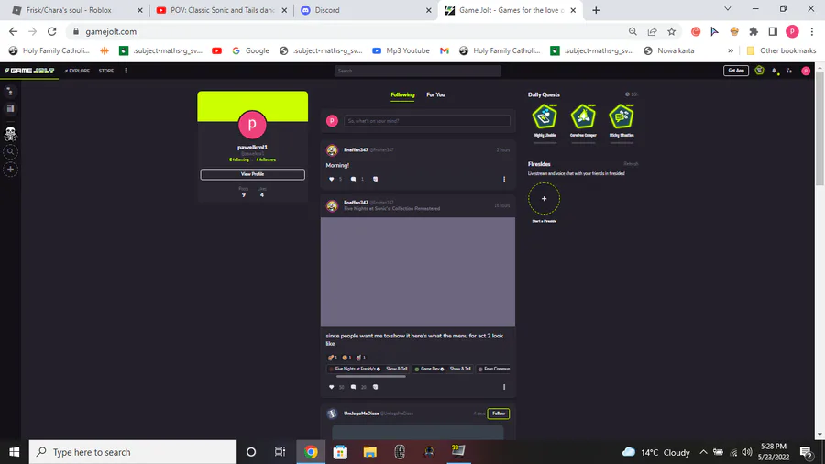
Task: Click the discover communities magnifier in sidebar
Action: pos(10,152)
